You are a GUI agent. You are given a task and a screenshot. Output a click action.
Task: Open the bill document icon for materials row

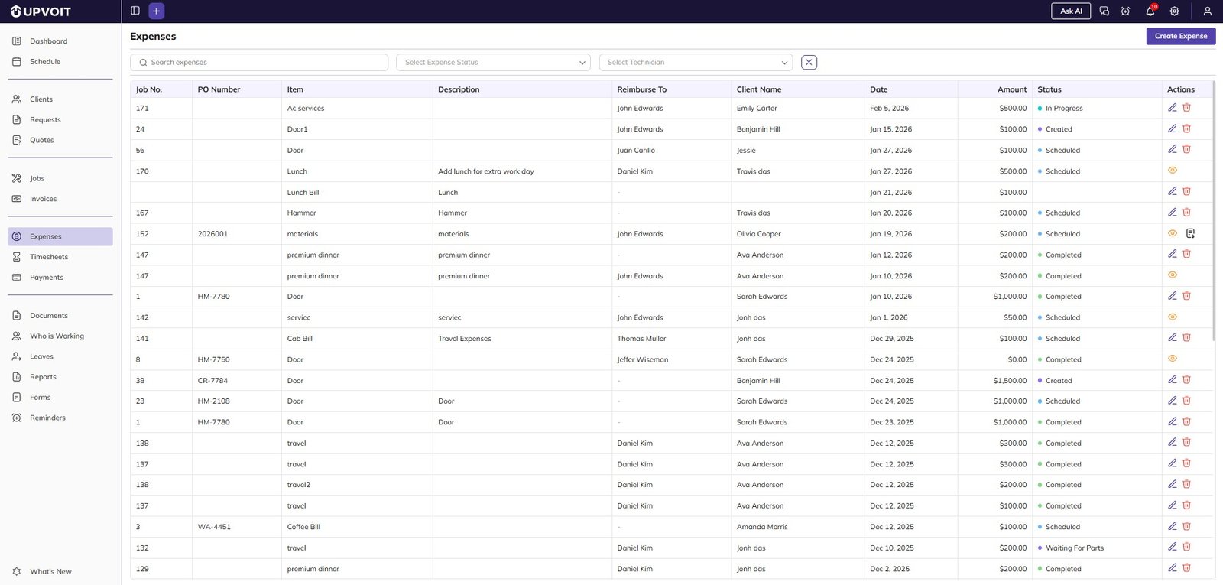click(x=1190, y=233)
